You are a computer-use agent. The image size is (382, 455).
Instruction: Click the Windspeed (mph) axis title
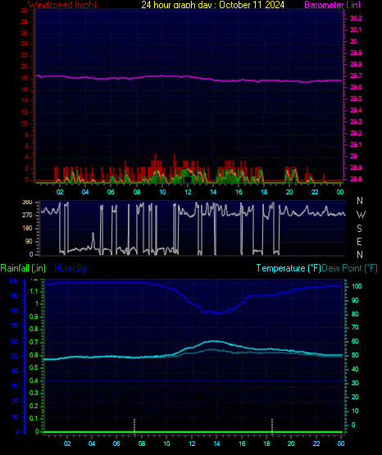click(x=62, y=5)
